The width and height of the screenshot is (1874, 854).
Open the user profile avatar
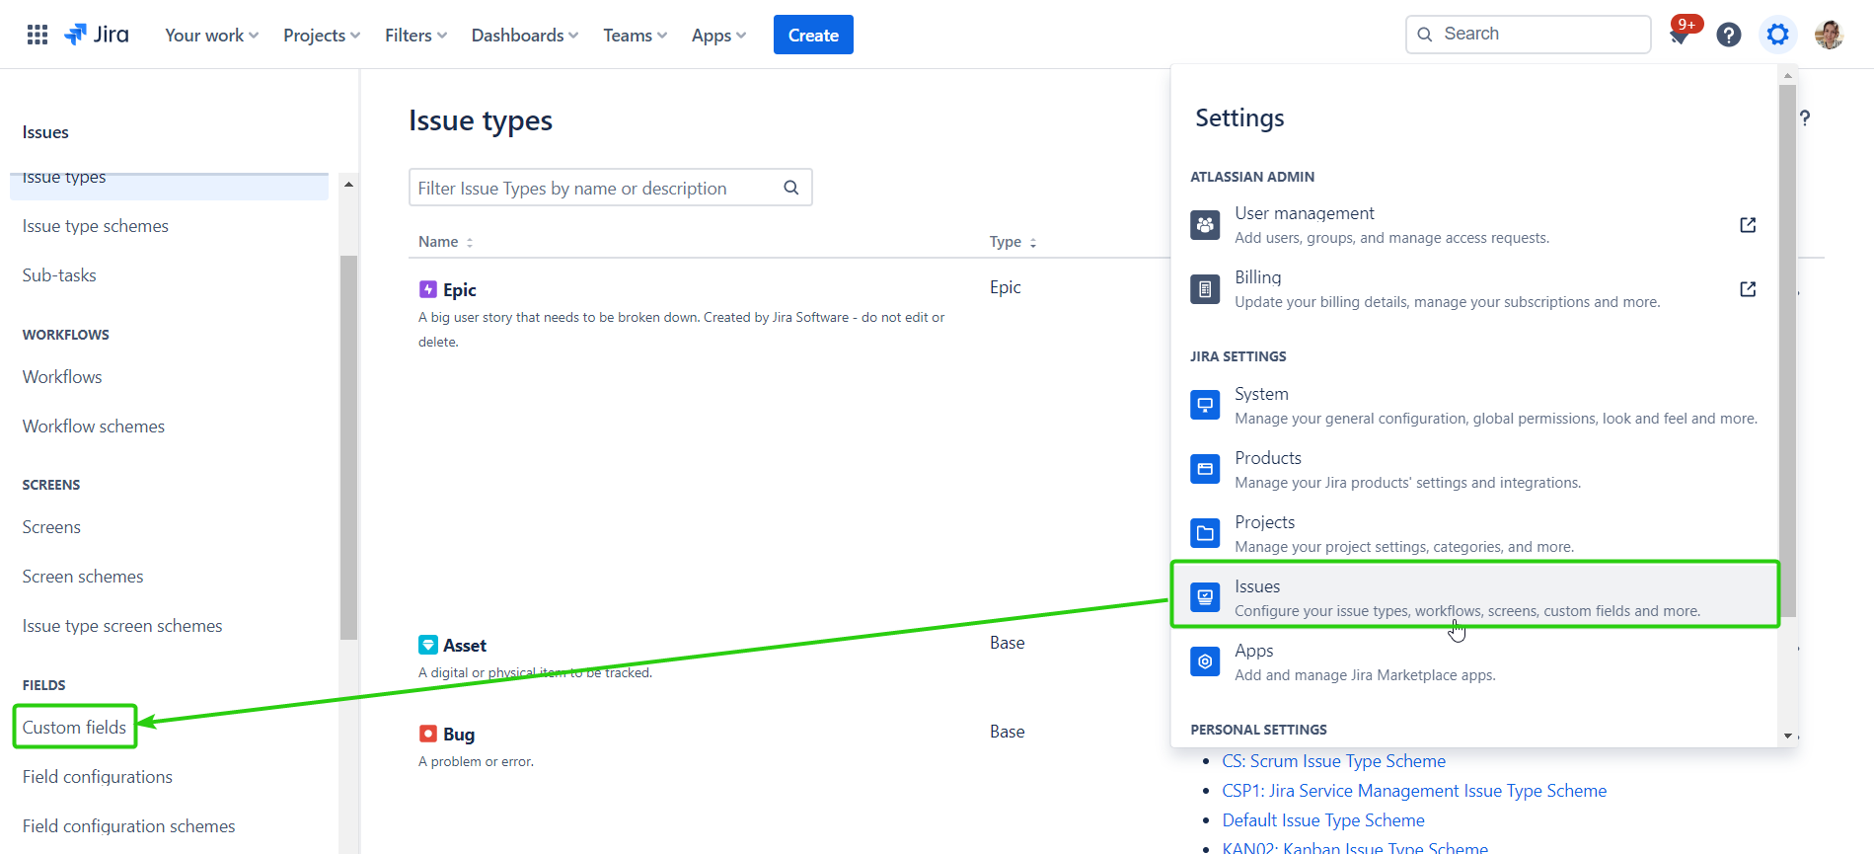click(x=1829, y=35)
